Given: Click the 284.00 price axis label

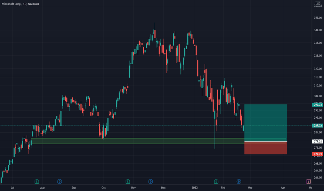Looking at the screenshot, I should coord(318,132).
